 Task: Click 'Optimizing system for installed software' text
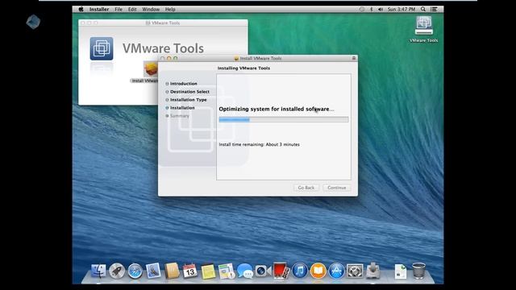[x=276, y=109]
